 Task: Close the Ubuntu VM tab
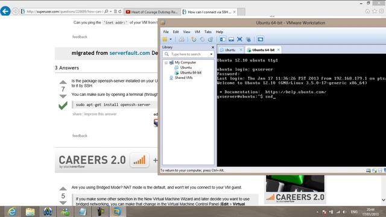[241, 49]
